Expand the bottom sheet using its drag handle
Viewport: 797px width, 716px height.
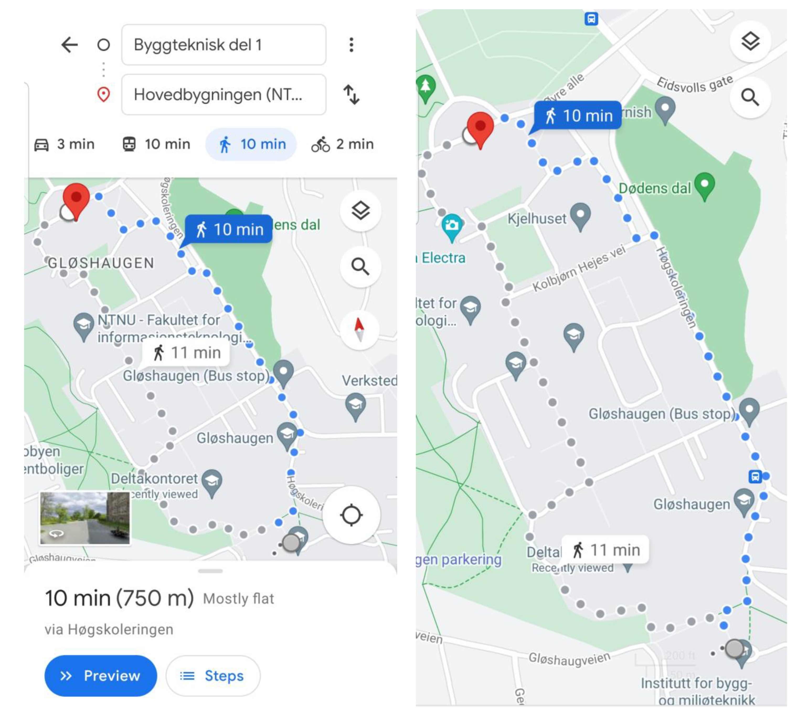click(x=210, y=571)
